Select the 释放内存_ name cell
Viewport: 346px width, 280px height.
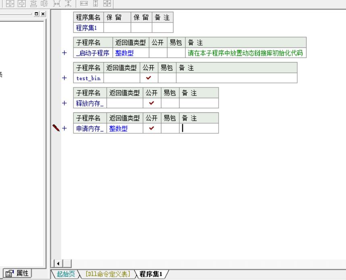point(90,103)
